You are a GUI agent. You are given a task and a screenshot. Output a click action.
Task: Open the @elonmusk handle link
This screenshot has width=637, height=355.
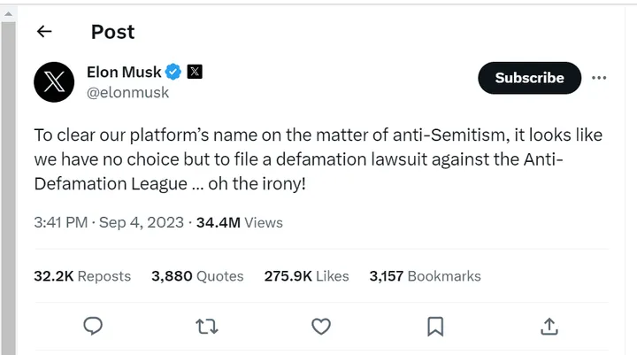(x=127, y=92)
